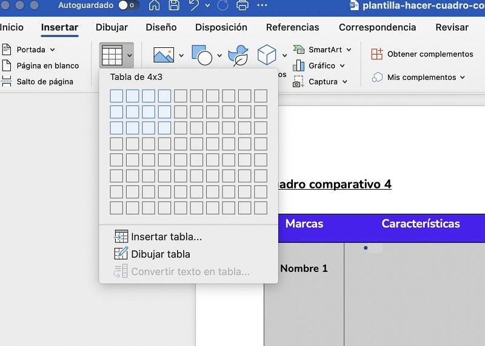Select Dibujar tabla menu option
Screen dimensions: 485x346
point(160,255)
